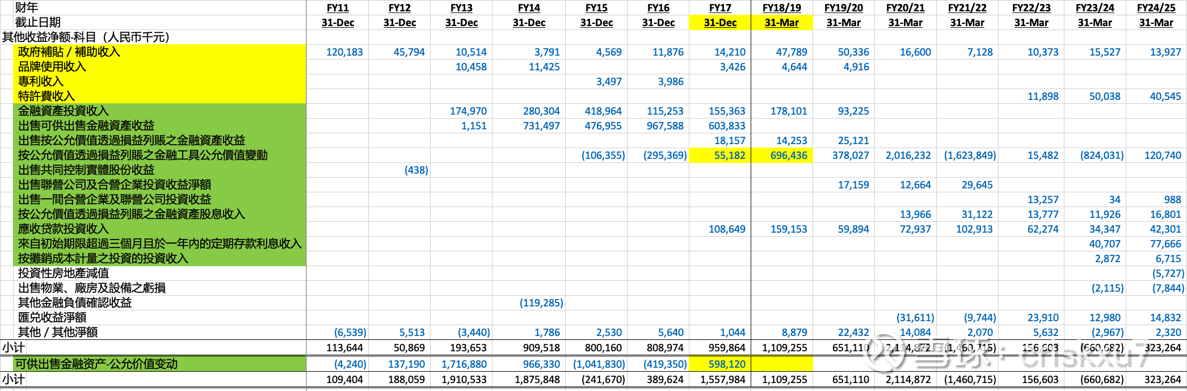This screenshot has width=1187, height=391.
Task: Select the 出售物業、廠房及設備之虧損 row label
Action: pyautogui.click(x=92, y=288)
